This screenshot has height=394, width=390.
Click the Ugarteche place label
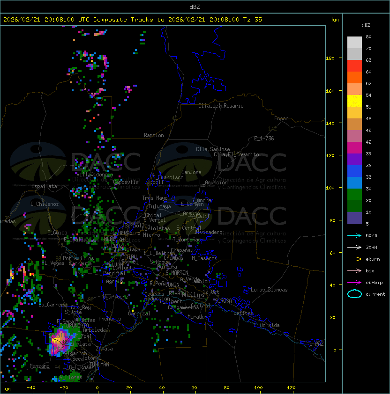(x=116, y=297)
